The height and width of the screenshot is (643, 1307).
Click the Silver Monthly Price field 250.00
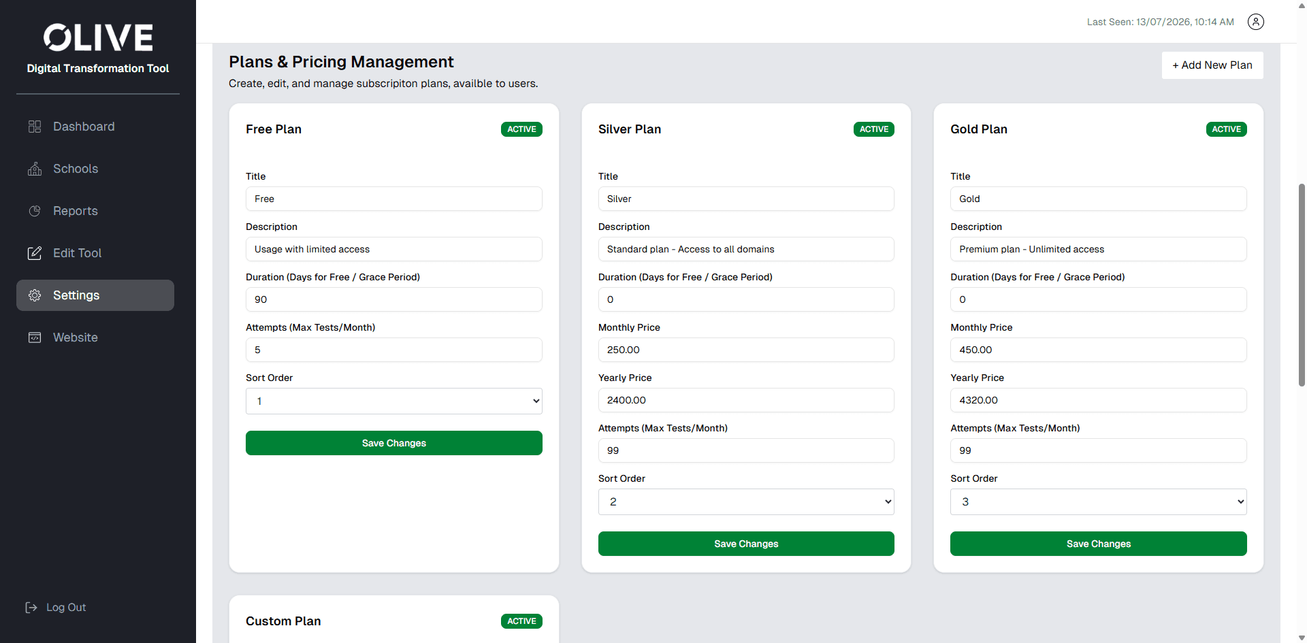point(746,350)
